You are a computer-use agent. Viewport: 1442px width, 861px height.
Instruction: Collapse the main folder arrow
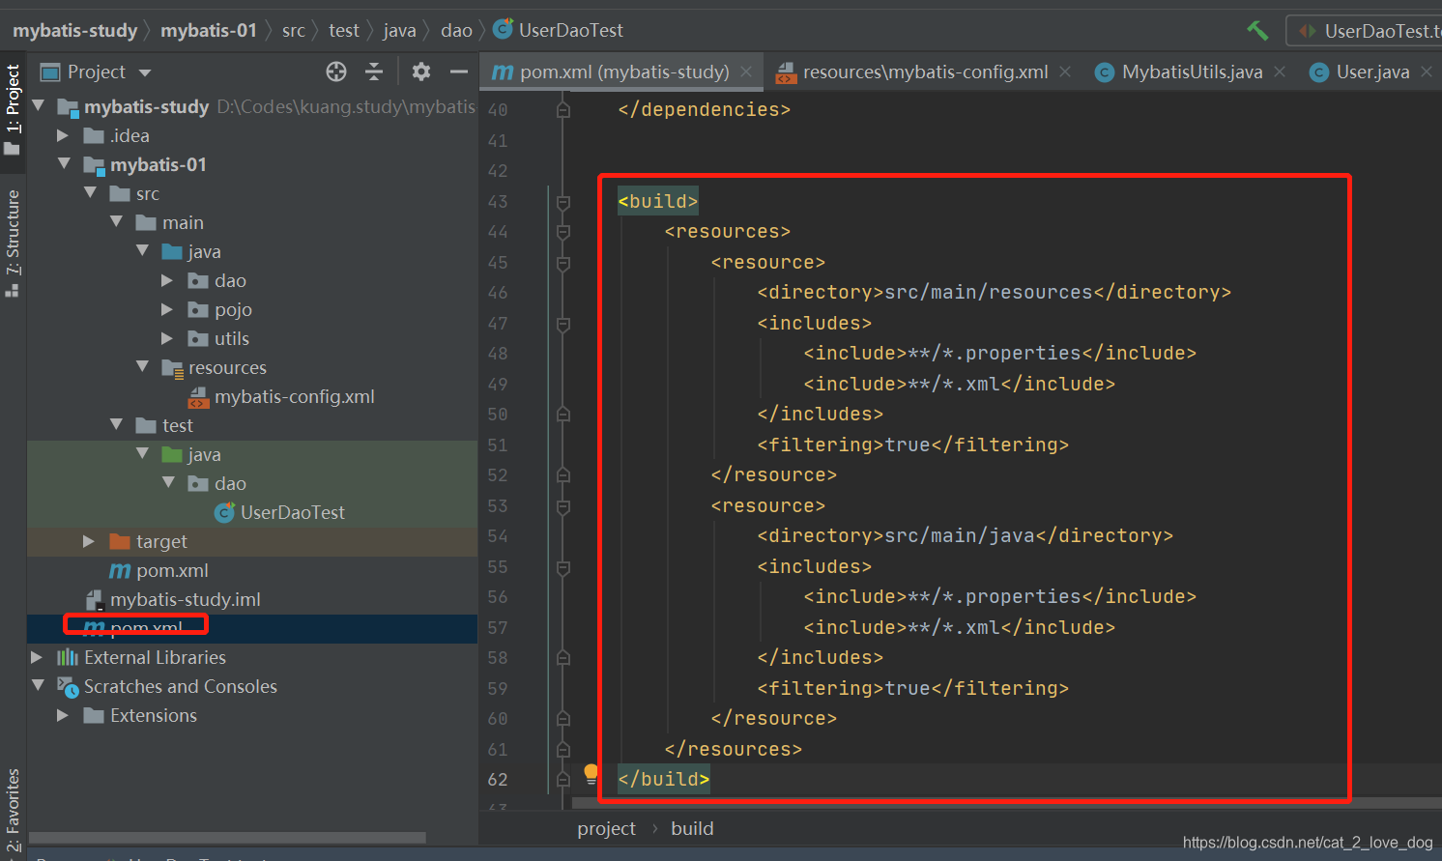[x=116, y=221]
